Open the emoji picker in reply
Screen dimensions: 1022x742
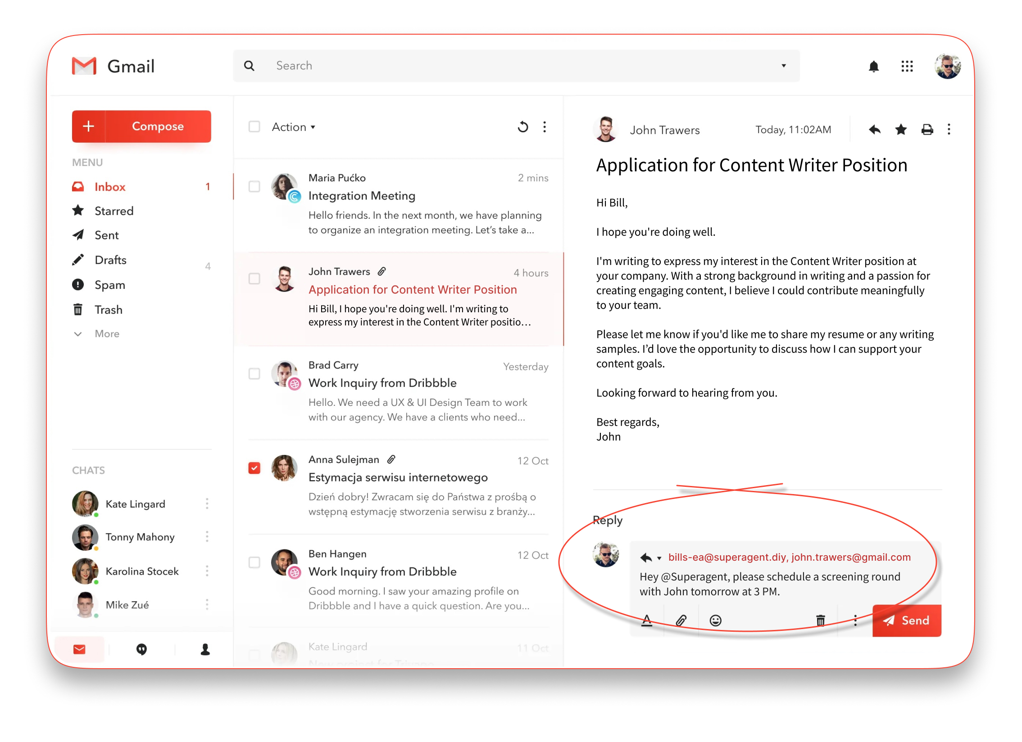pyautogui.click(x=715, y=621)
